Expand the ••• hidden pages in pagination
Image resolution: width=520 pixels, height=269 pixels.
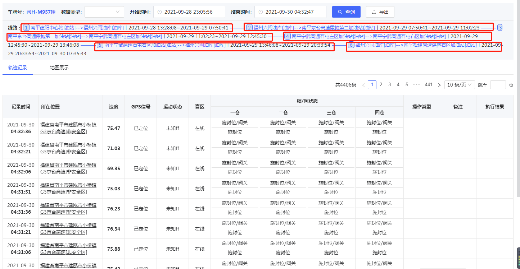(416, 84)
